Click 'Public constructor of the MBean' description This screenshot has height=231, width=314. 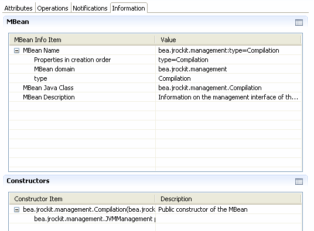click(x=203, y=209)
